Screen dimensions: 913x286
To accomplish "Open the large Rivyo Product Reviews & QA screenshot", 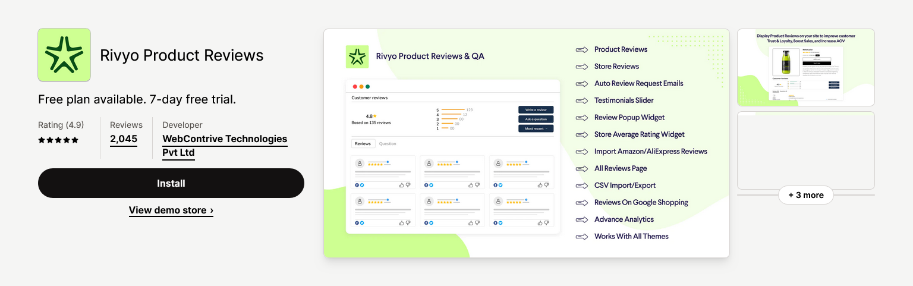I will [527, 143].
